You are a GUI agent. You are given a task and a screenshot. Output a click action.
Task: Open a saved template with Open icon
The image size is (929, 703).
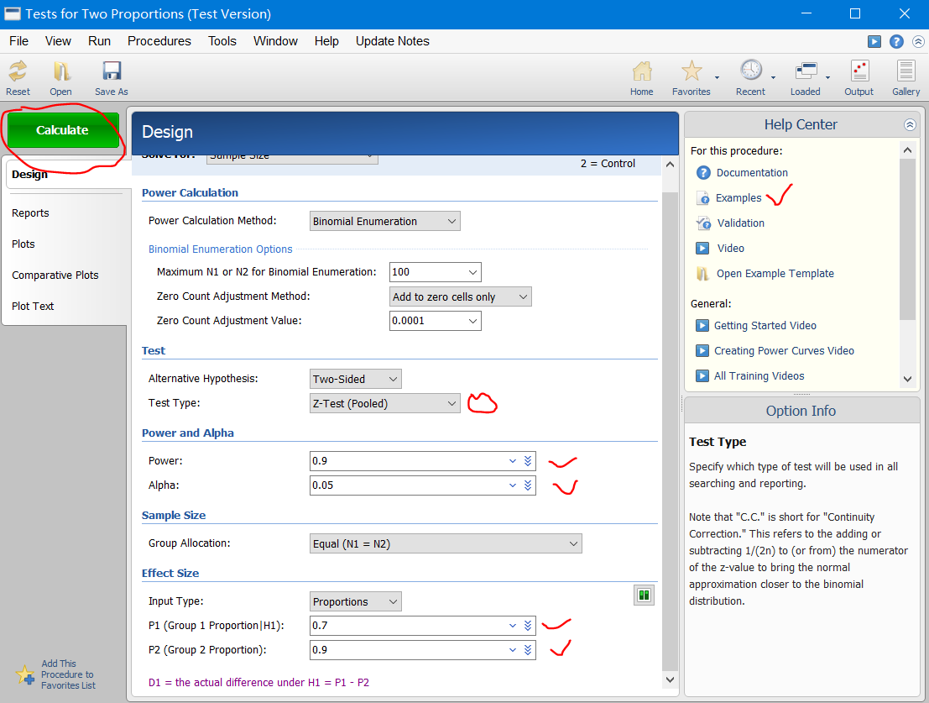pyautogui.click(x=60, y=71)
